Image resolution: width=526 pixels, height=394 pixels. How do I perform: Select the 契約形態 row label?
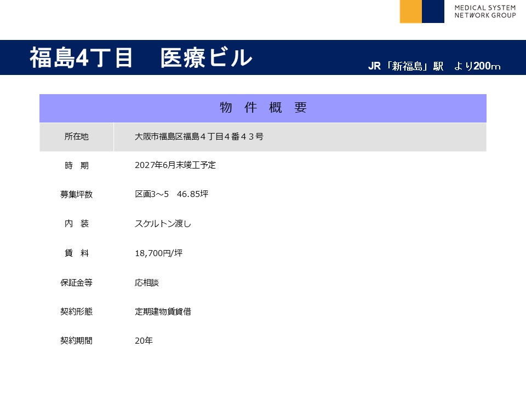click(x=76, y=311)
